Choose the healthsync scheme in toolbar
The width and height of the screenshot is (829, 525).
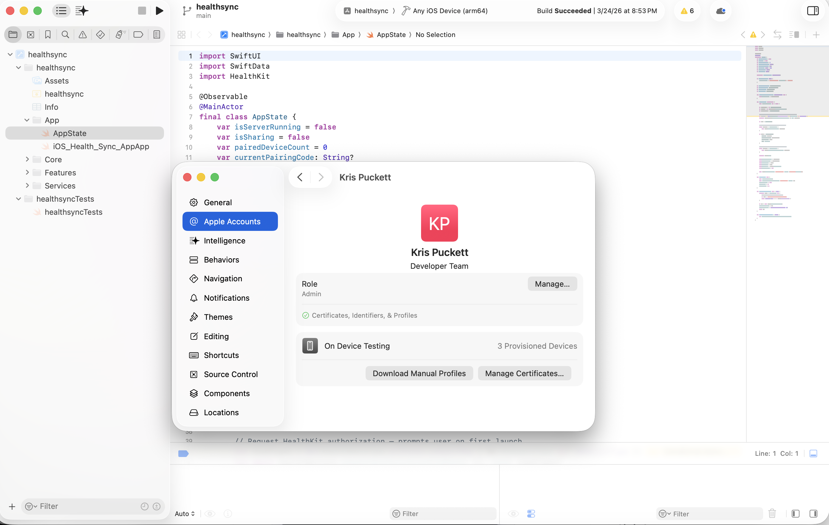(x=366, y=11)
